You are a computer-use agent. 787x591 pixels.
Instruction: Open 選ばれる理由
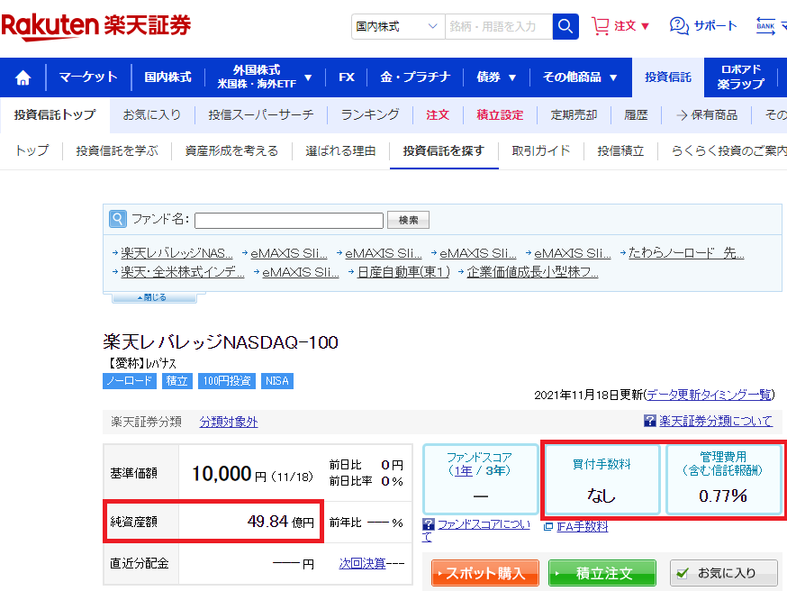340,150
